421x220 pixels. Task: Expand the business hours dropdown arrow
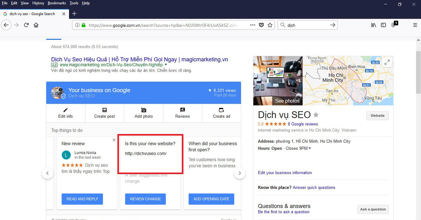(x=309, y=148)
